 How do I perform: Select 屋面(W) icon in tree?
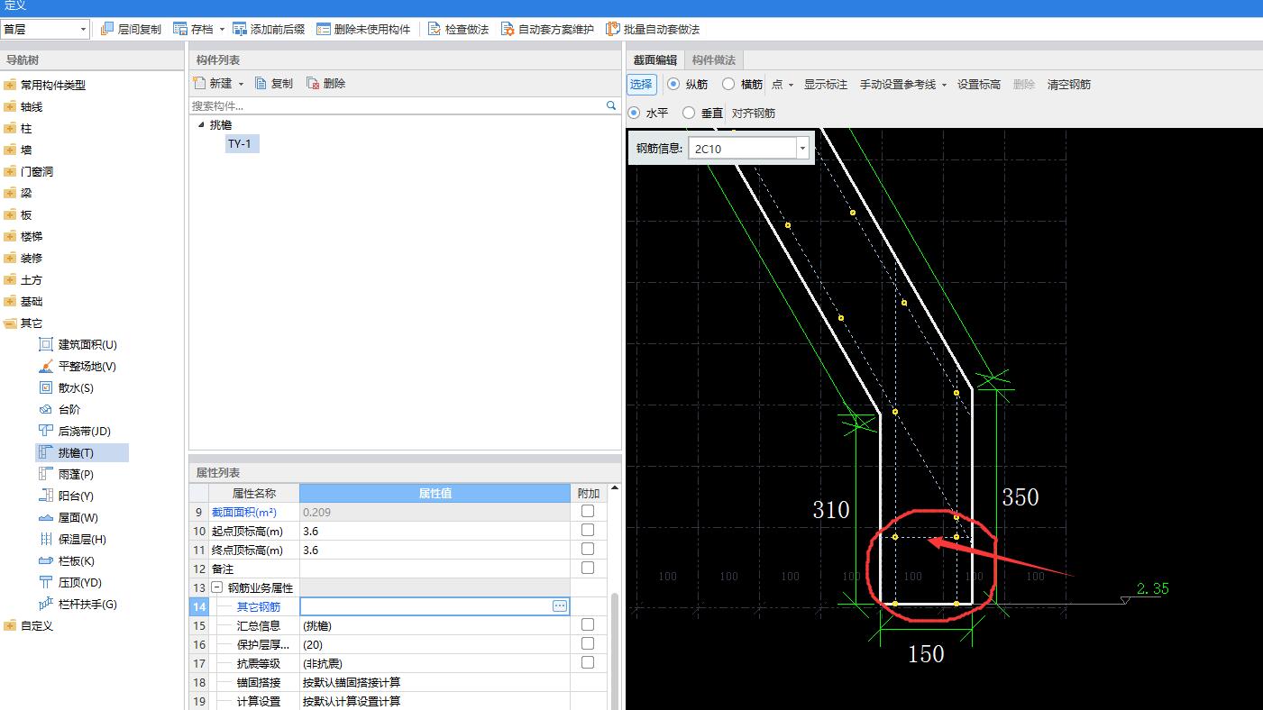[46, 517]
